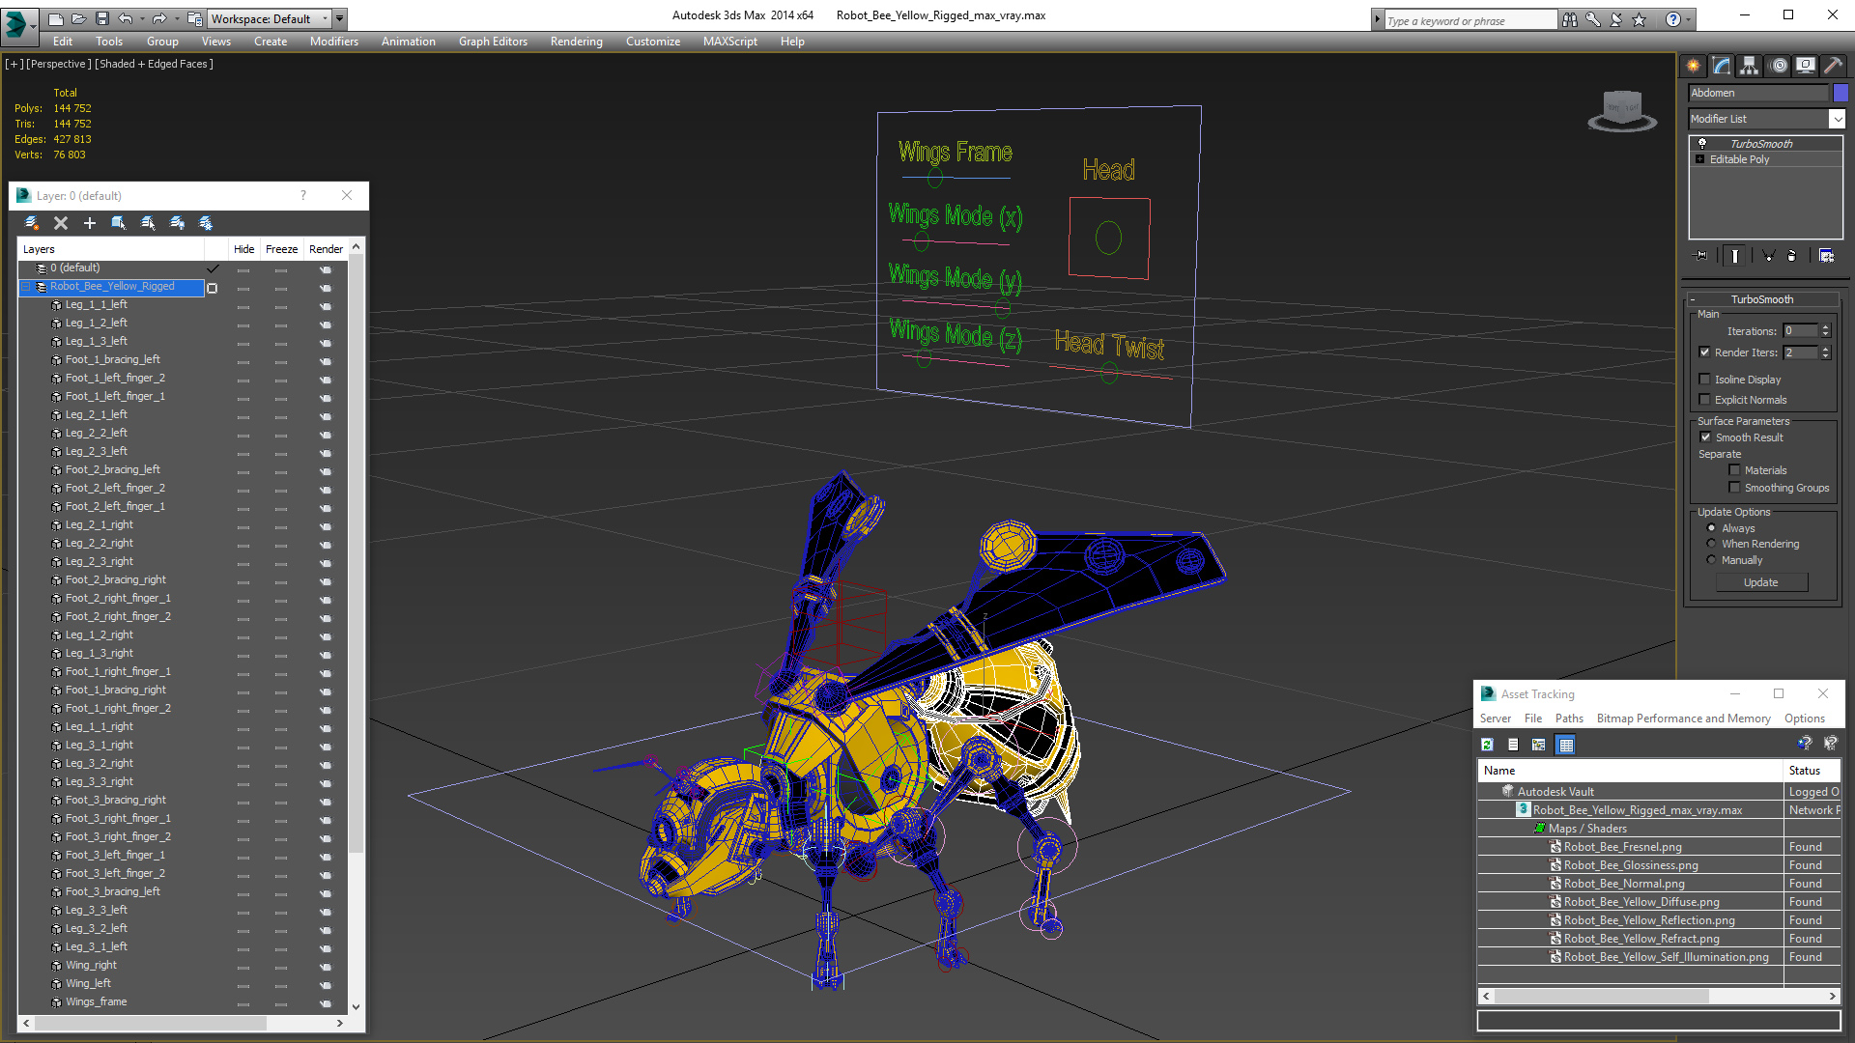Toggle TurboSmooth modifier lightbulb
Screen dimensions: 1855x1043
coord(1702,143)
